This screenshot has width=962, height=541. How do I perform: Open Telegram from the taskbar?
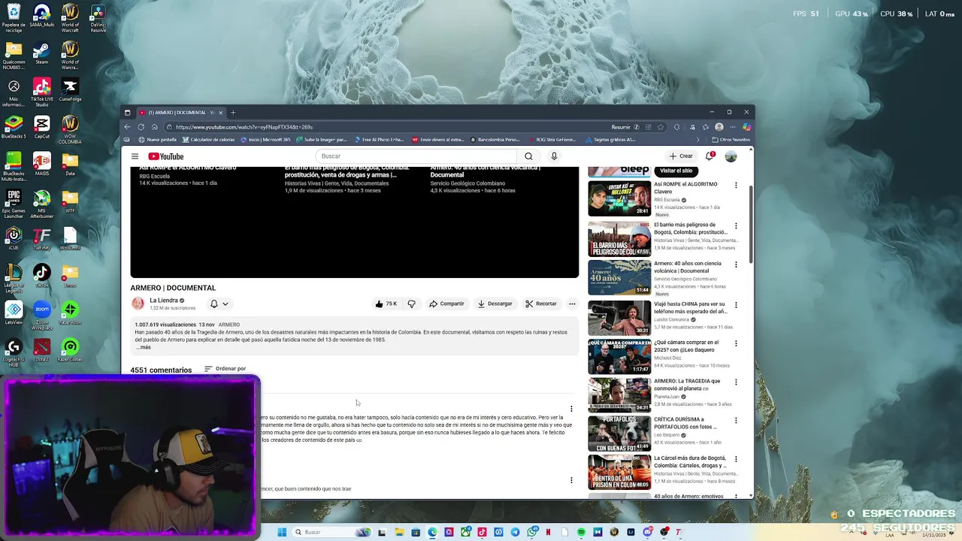click(515, 532)
